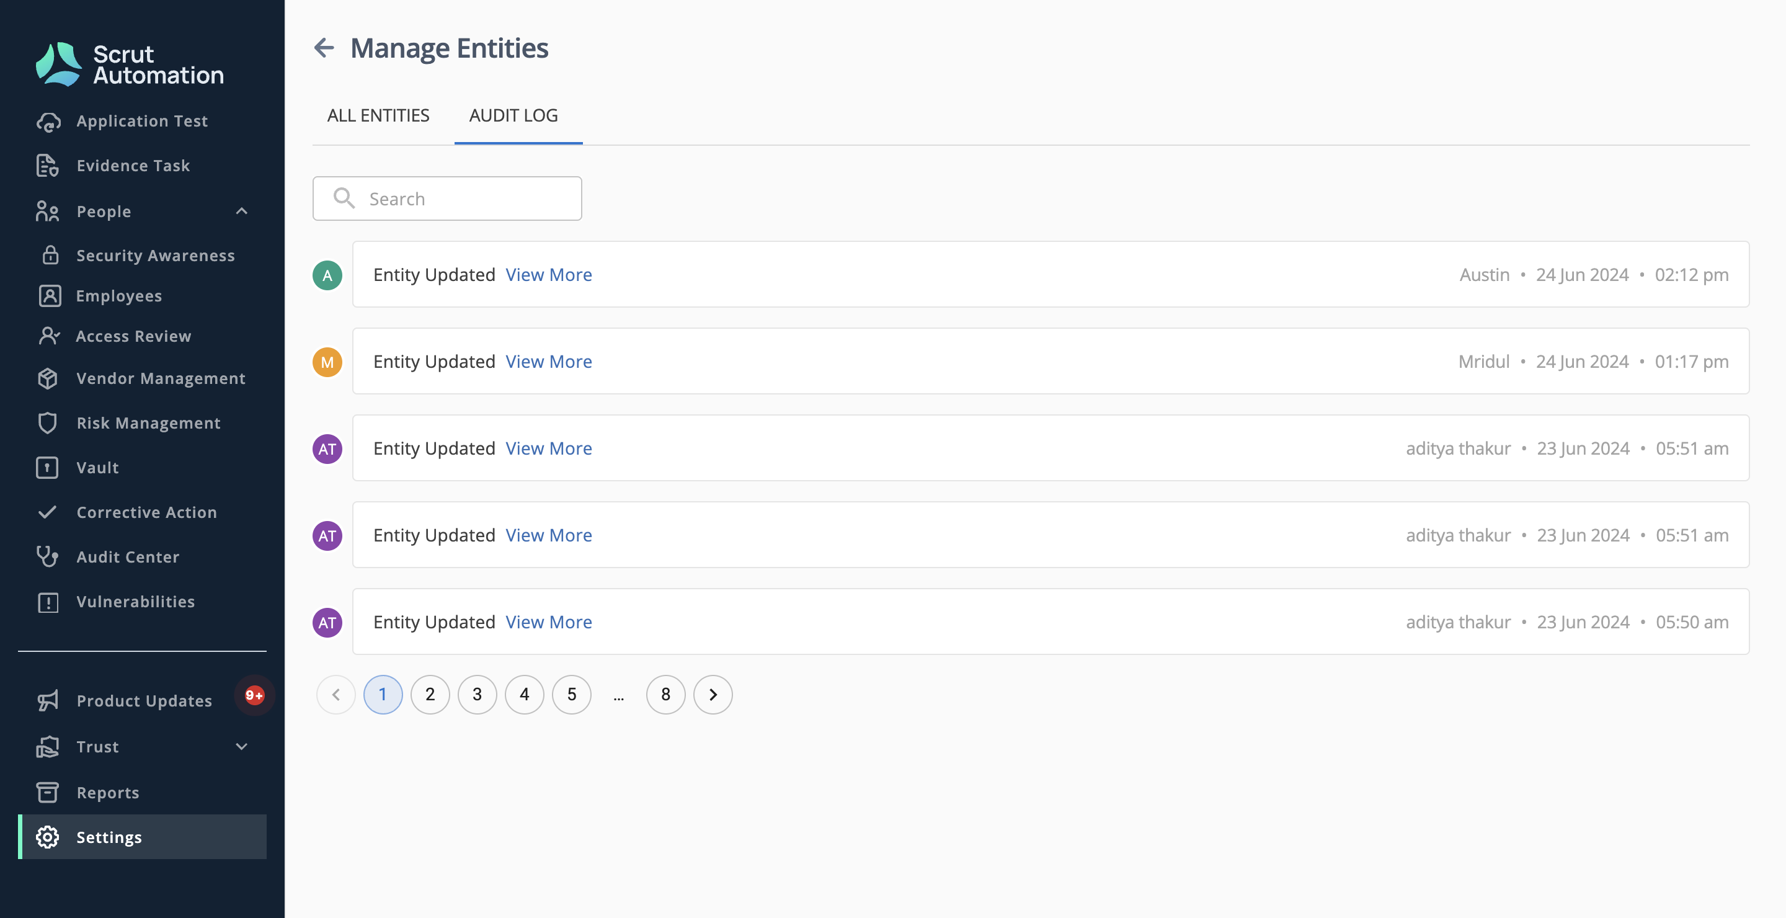Click the Settings gear icon
Screen dimensions: 1786x918
[48, 837]
